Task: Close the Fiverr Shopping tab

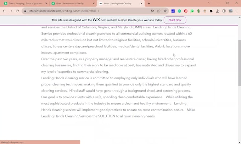Action: point(46,4)
